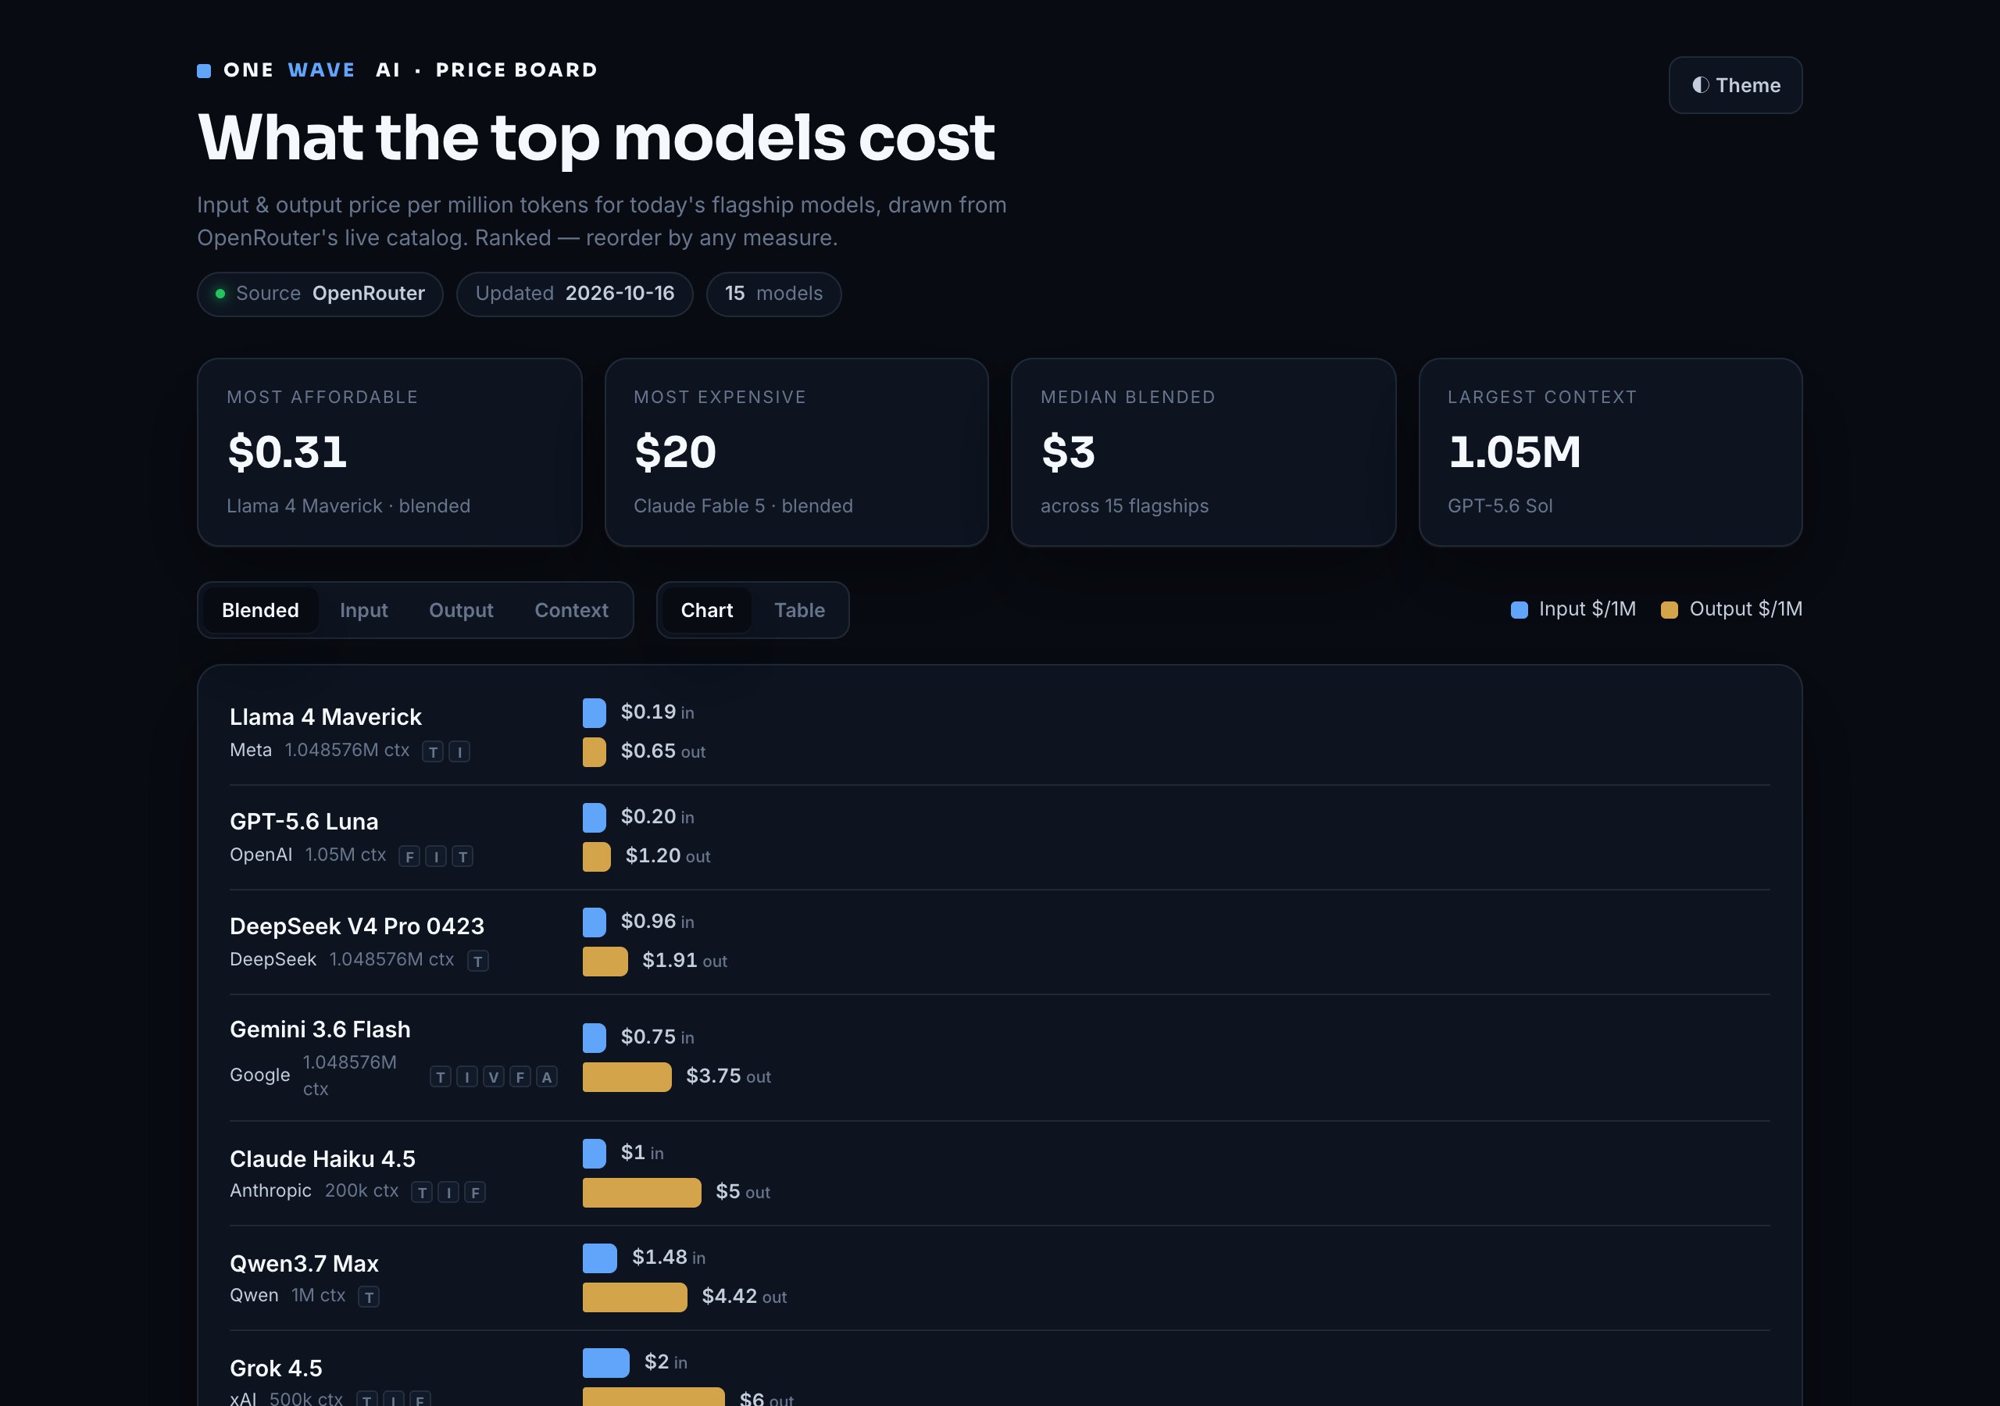Click the gold Output $/1M legend swatch
2000x1406 pixels.
(1668, 610)
